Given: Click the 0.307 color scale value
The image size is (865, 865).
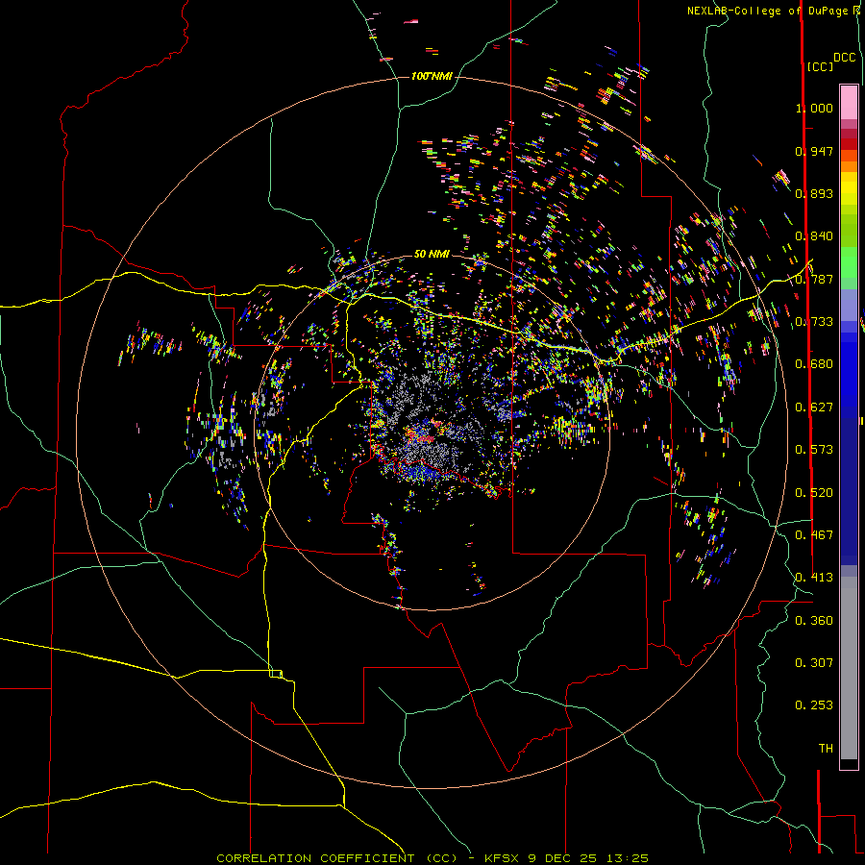Looking at the screenshot, I should (814, 662).
